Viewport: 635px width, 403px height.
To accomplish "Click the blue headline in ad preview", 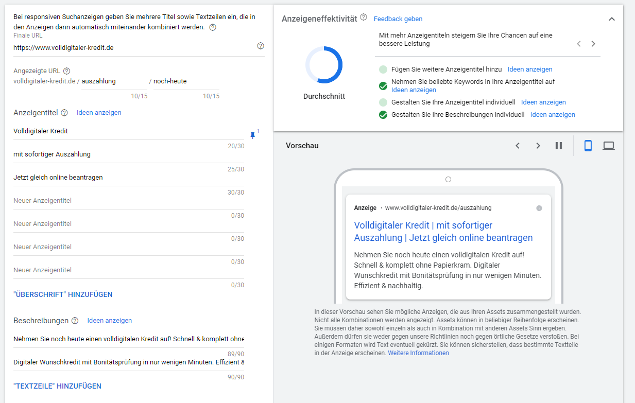I will [x=443, y=232].
